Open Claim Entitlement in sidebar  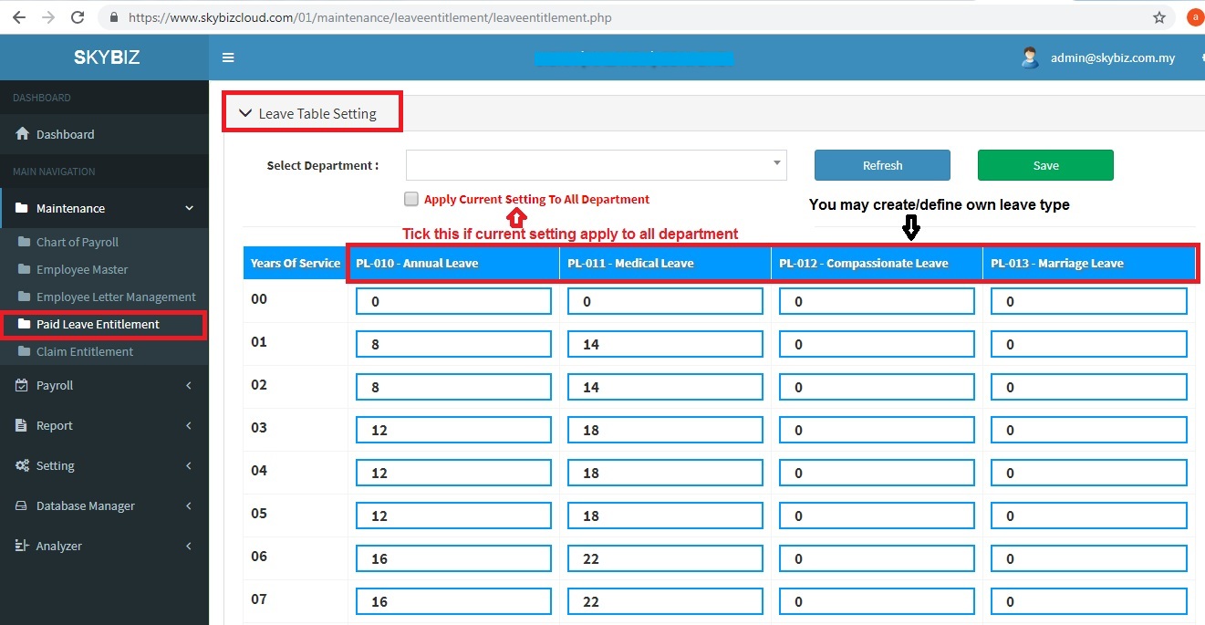pyautogui.click(x=84, y=351)
